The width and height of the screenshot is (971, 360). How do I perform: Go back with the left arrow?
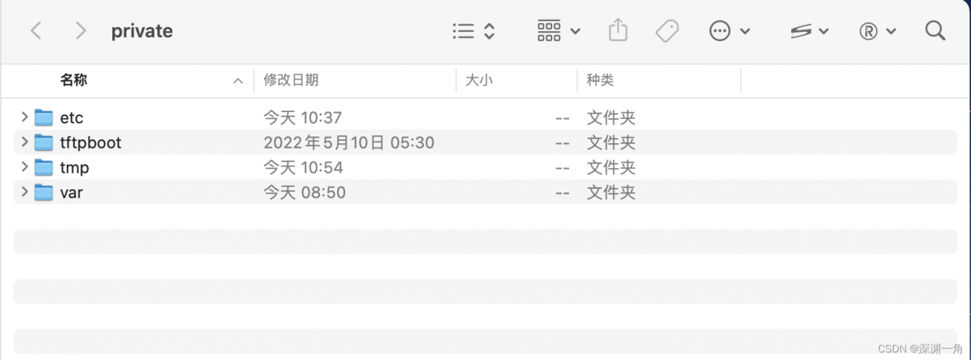tap(36, 31)
